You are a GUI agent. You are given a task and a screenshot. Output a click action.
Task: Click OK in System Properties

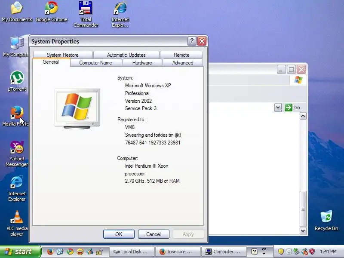(119, 234)
